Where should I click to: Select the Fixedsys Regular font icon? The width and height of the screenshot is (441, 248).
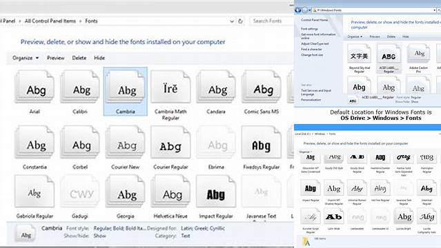pos(262,143)
